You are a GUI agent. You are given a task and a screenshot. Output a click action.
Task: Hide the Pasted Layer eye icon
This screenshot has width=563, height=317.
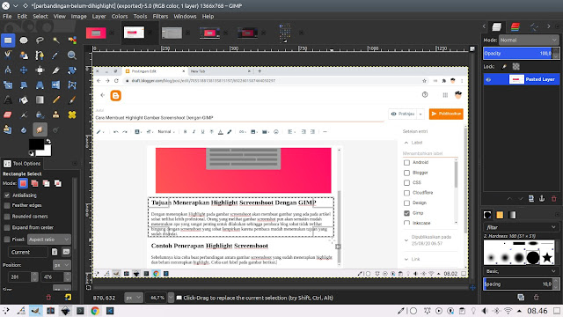coord(488,79)
